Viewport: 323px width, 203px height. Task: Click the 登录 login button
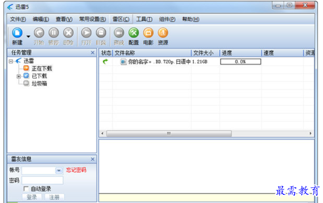click(32, 197)
